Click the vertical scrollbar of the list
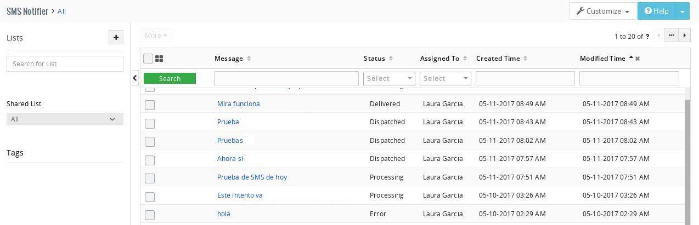 (687, 159)
